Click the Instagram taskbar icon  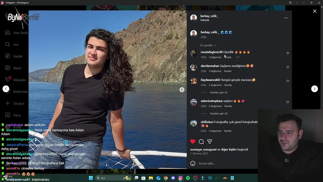[x=180, y=178]
